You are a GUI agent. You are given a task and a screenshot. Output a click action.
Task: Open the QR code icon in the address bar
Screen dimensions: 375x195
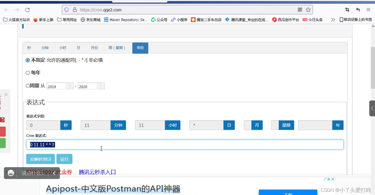pos(300,10)
